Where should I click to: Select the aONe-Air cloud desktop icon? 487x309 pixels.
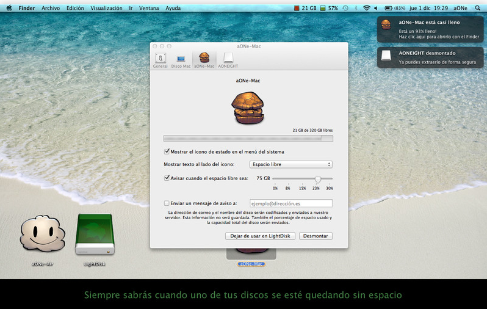click(43, 234)
